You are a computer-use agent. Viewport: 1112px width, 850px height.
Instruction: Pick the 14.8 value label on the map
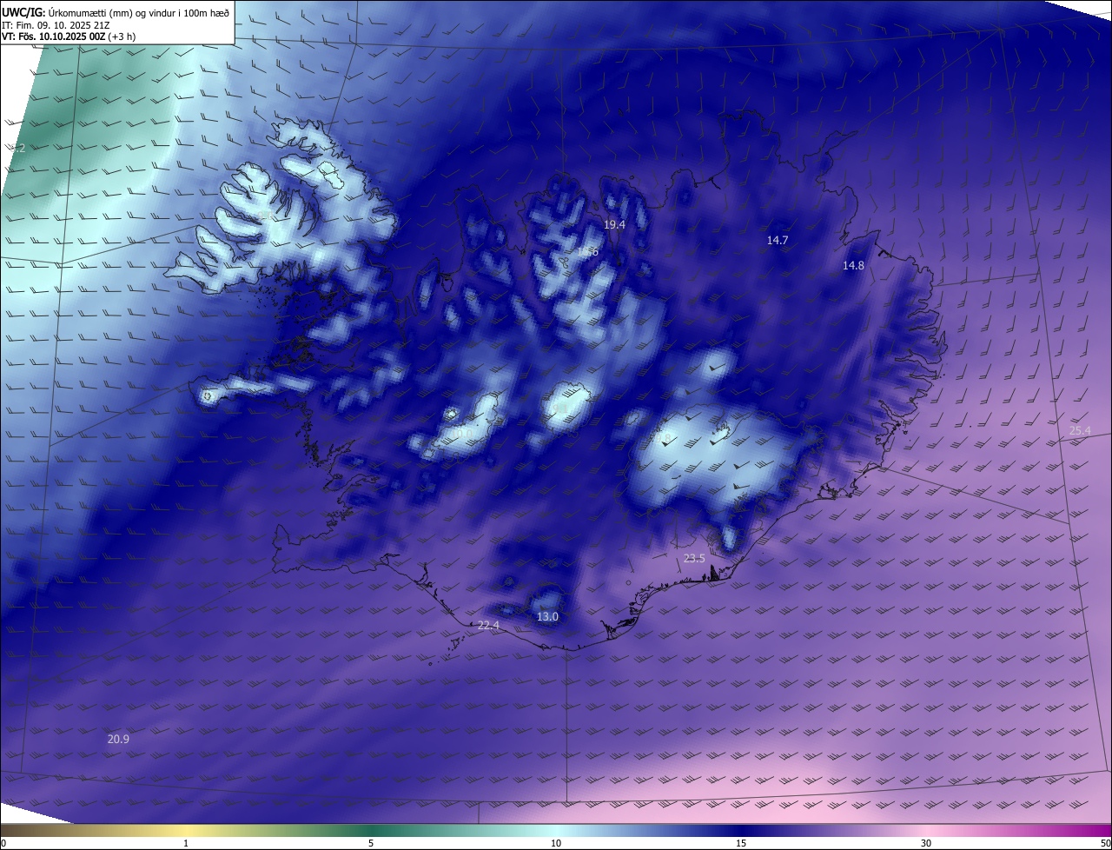point(853,265)
